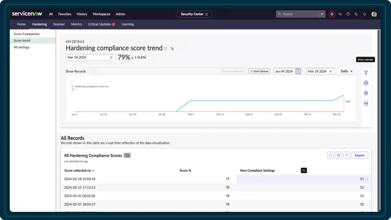Open the All menu
Image resolution: width=391 pixels, height=220 pixels.
pos(51,14)
